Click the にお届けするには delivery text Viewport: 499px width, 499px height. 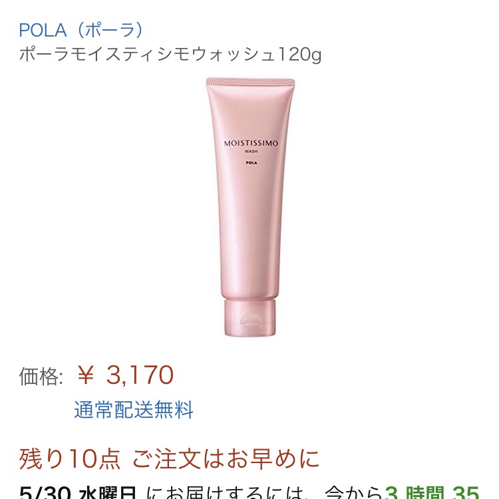pyautogui.click(x=226, y=493)
